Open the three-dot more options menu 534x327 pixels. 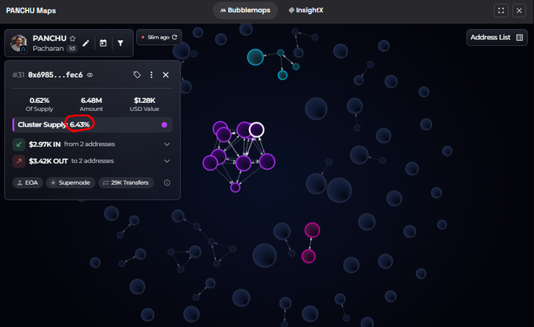pyautogui.click(x=152, y=75)
